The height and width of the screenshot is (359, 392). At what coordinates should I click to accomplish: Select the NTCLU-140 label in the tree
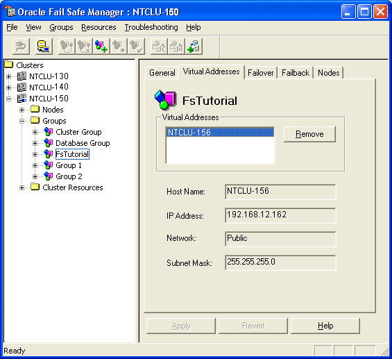pyautogui.click(x=49, y=87)
